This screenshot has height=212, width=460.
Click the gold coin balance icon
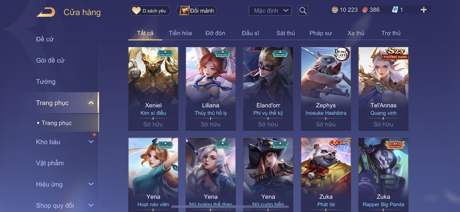[x=335, y=10]
